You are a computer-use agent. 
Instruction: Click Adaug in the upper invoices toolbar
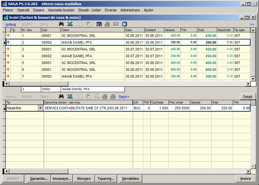click(x=11, y=24)
